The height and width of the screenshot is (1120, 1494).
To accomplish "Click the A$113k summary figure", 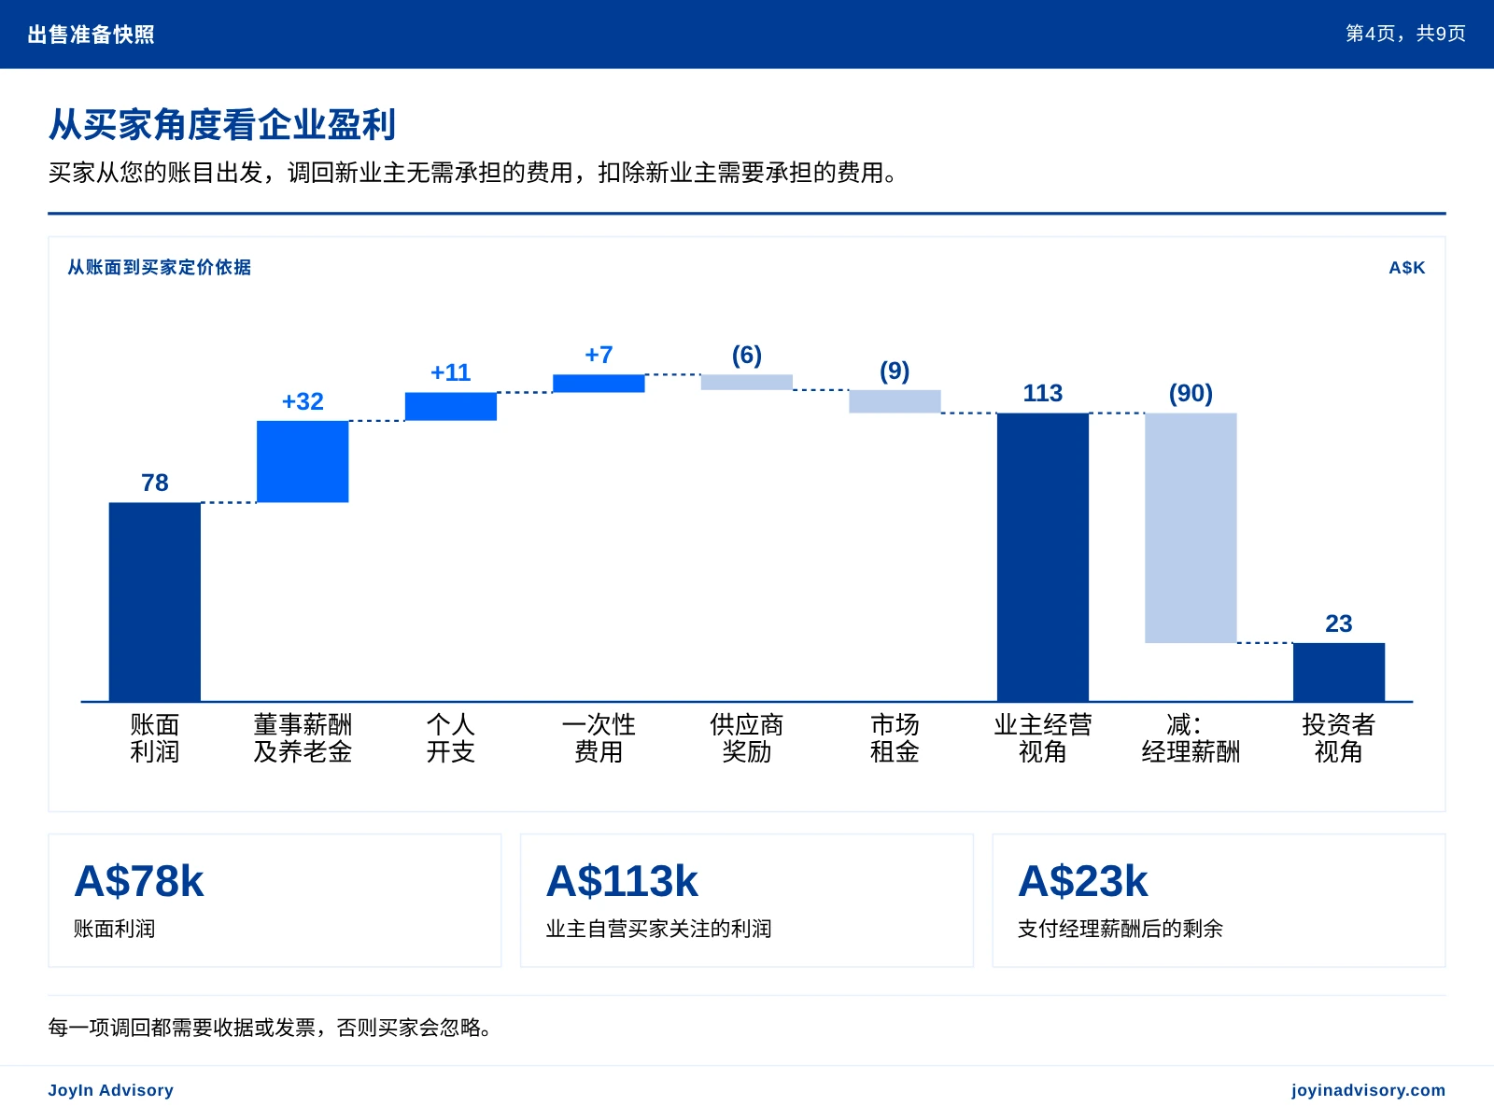I will [x=622, y=882].
